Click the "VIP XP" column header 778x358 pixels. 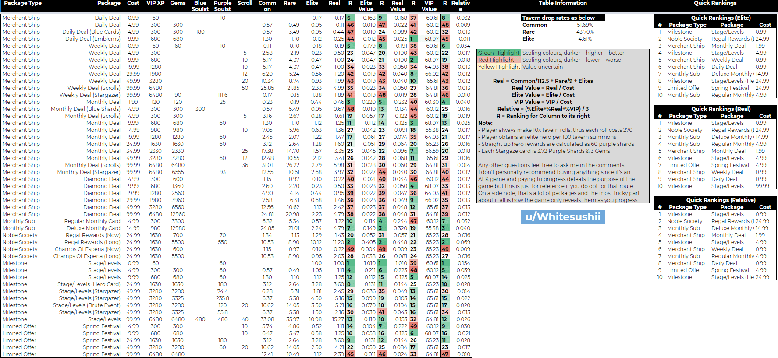(x=156, y=3)
